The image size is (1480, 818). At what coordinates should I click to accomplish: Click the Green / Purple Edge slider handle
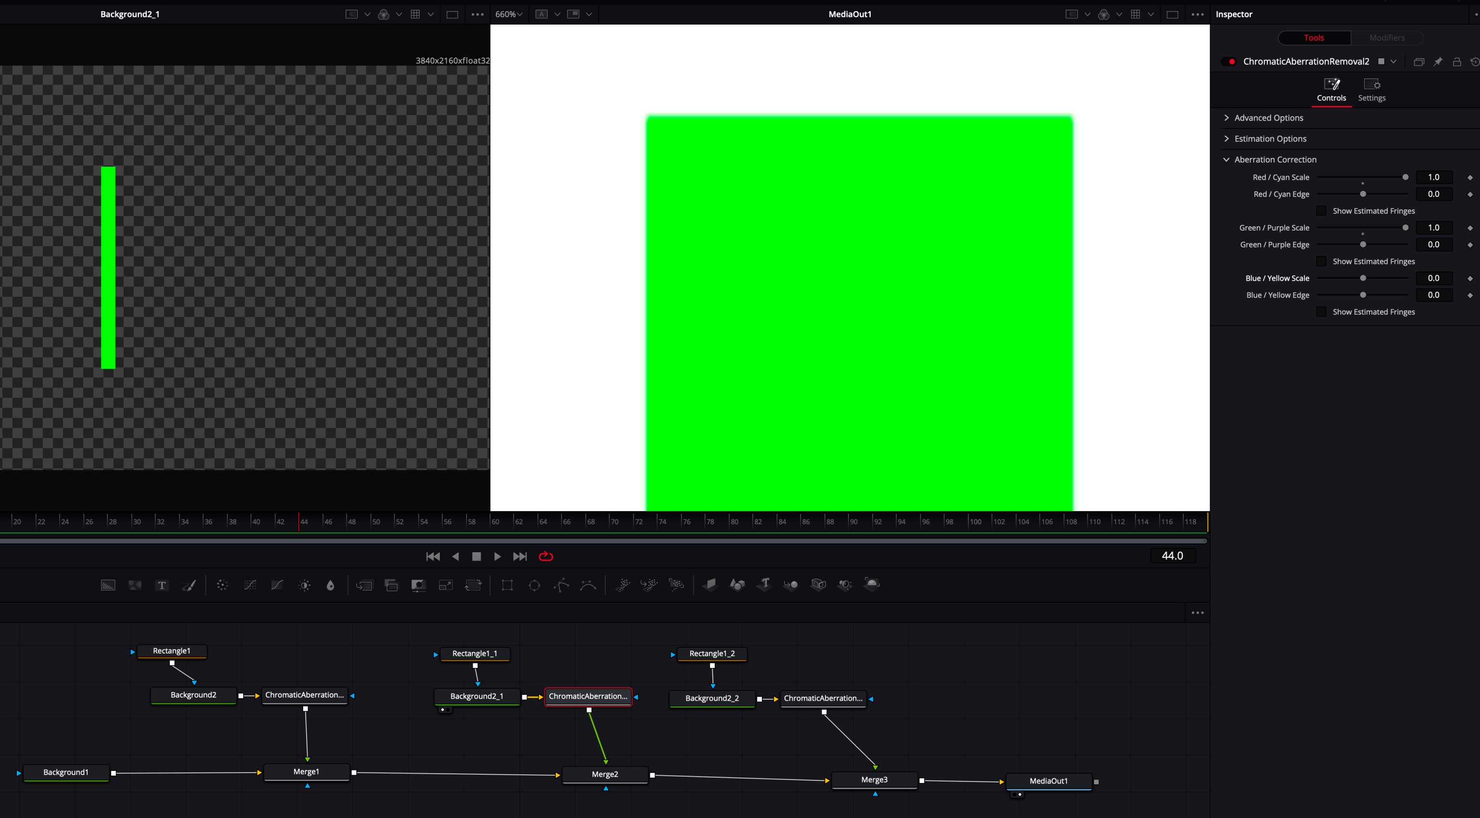(1363, 245)
